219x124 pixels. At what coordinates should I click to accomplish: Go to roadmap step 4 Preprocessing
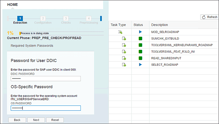coord(89,19)
